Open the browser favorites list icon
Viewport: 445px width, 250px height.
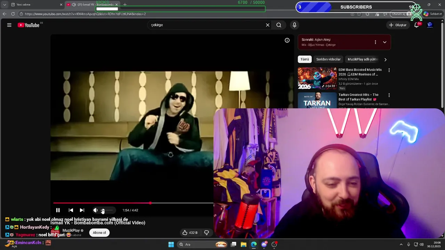coord(385,14)
